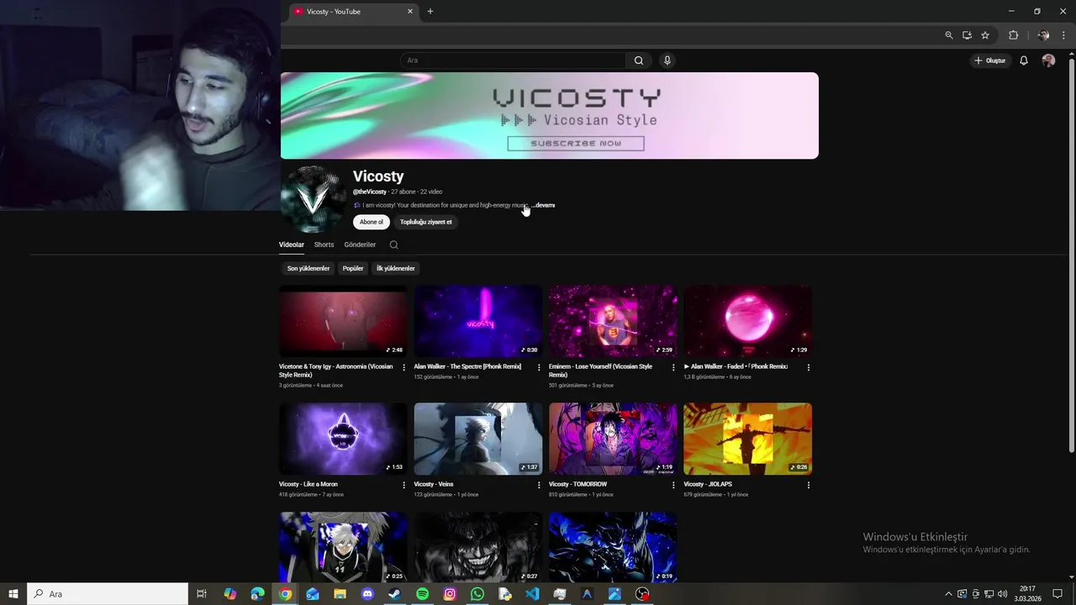This screenshot has height=605, width=1076.
Task: Switch to Shorts tab
Action: 324,245
